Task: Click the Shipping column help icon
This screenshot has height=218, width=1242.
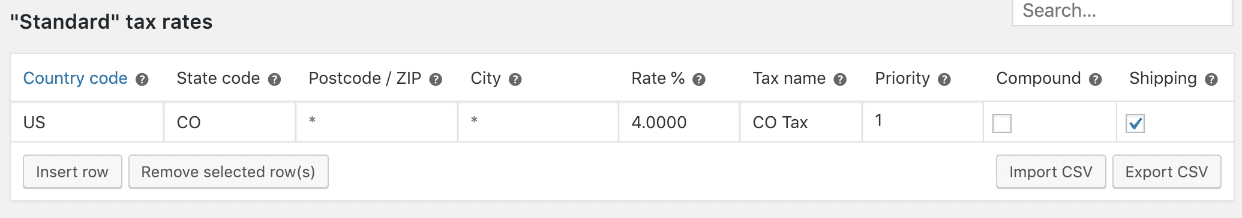Action: [x=1211, y=80]
